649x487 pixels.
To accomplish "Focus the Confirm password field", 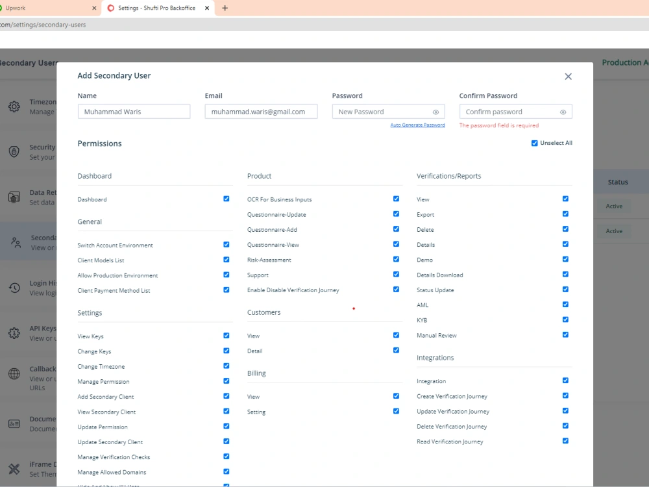I will [x=515, y=112].
